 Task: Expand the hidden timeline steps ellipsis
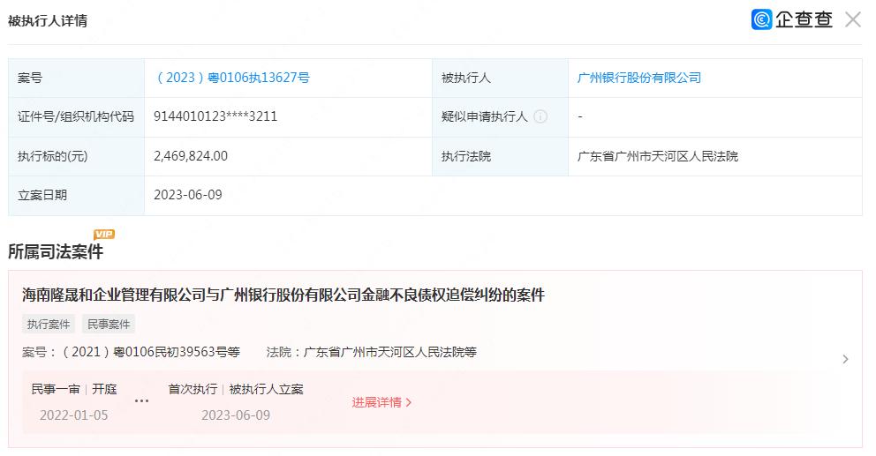coord(142,401)
